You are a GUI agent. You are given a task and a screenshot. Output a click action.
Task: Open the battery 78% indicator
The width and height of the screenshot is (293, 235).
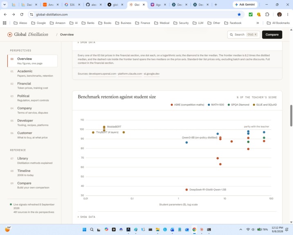[x=262, y=229]
